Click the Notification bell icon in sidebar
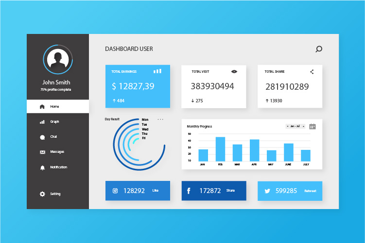This screenshot has height=243, width=365. tap(42, 167)
